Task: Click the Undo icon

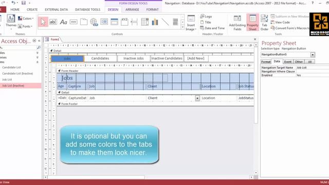Action: point(13,3)
